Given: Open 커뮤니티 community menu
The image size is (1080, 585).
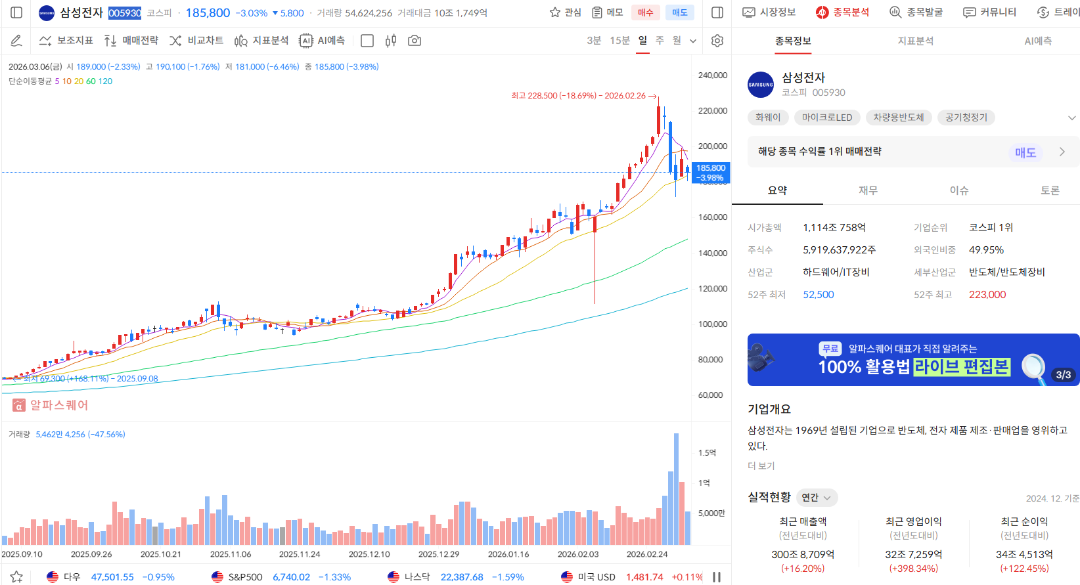Looking at the screenshot, I should 989,12.
